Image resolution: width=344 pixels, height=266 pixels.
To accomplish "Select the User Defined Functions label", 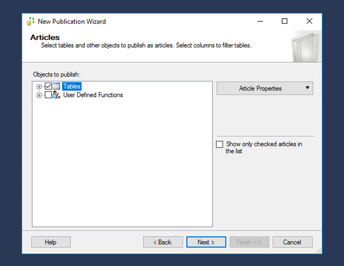I will (93, 95).
